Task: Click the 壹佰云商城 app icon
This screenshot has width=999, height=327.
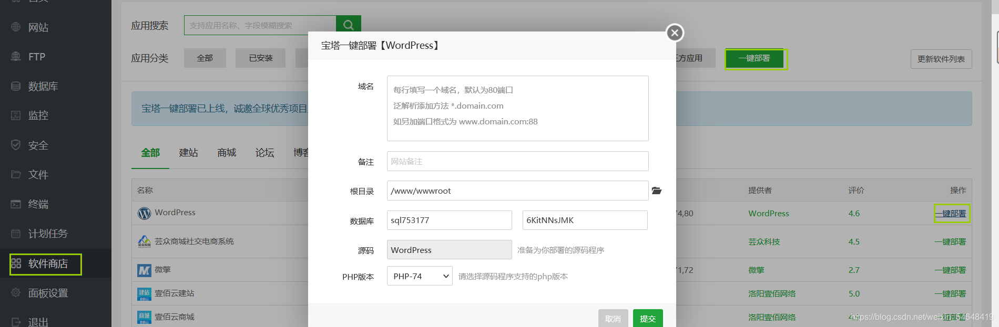Action: tap(144, 317)
